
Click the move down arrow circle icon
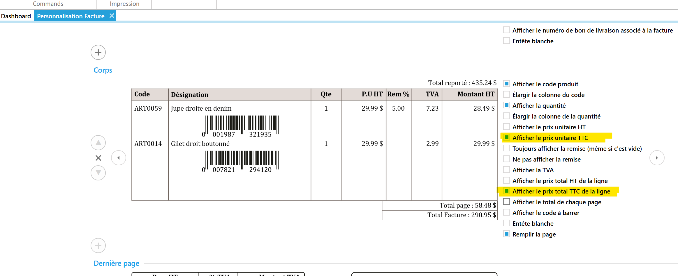[98, 173]
